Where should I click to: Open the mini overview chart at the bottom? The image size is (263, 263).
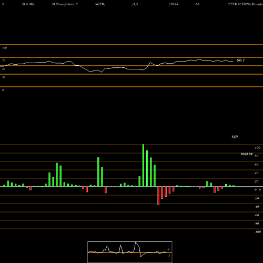click(x=130, y=252)
